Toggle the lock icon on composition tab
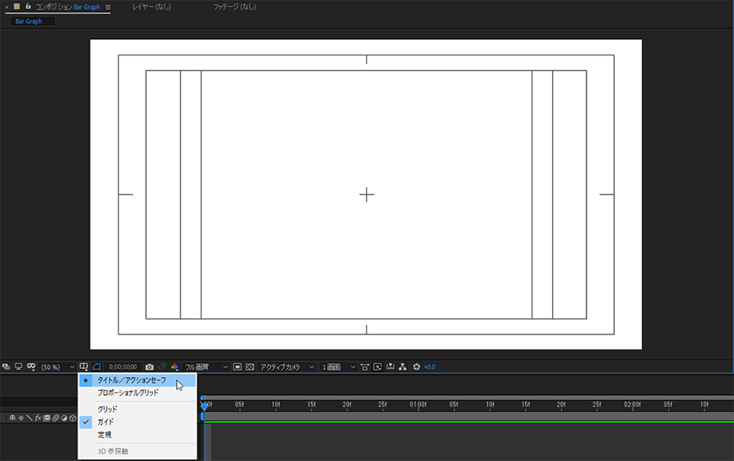 [28, 7]
